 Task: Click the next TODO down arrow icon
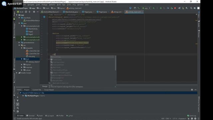pyautogui.click(x=18, y=97)
